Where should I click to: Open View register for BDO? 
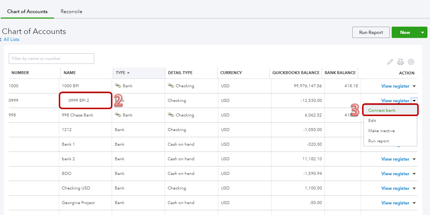click(x=395, y=174)
